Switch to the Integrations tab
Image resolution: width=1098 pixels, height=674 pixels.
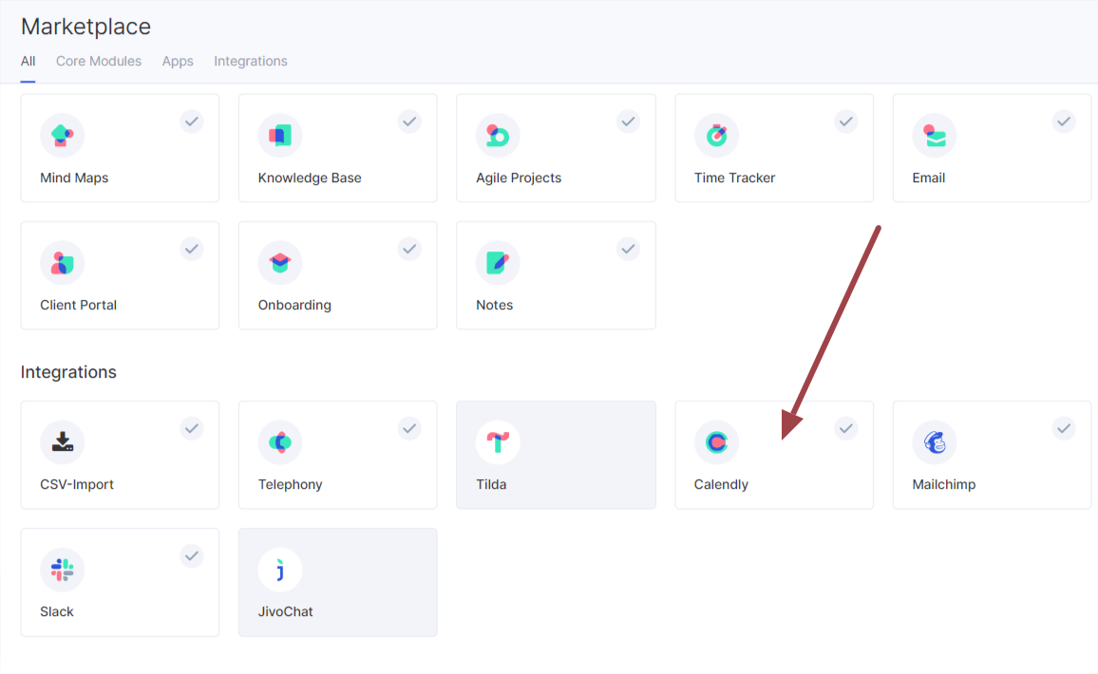tap(251, 62)
